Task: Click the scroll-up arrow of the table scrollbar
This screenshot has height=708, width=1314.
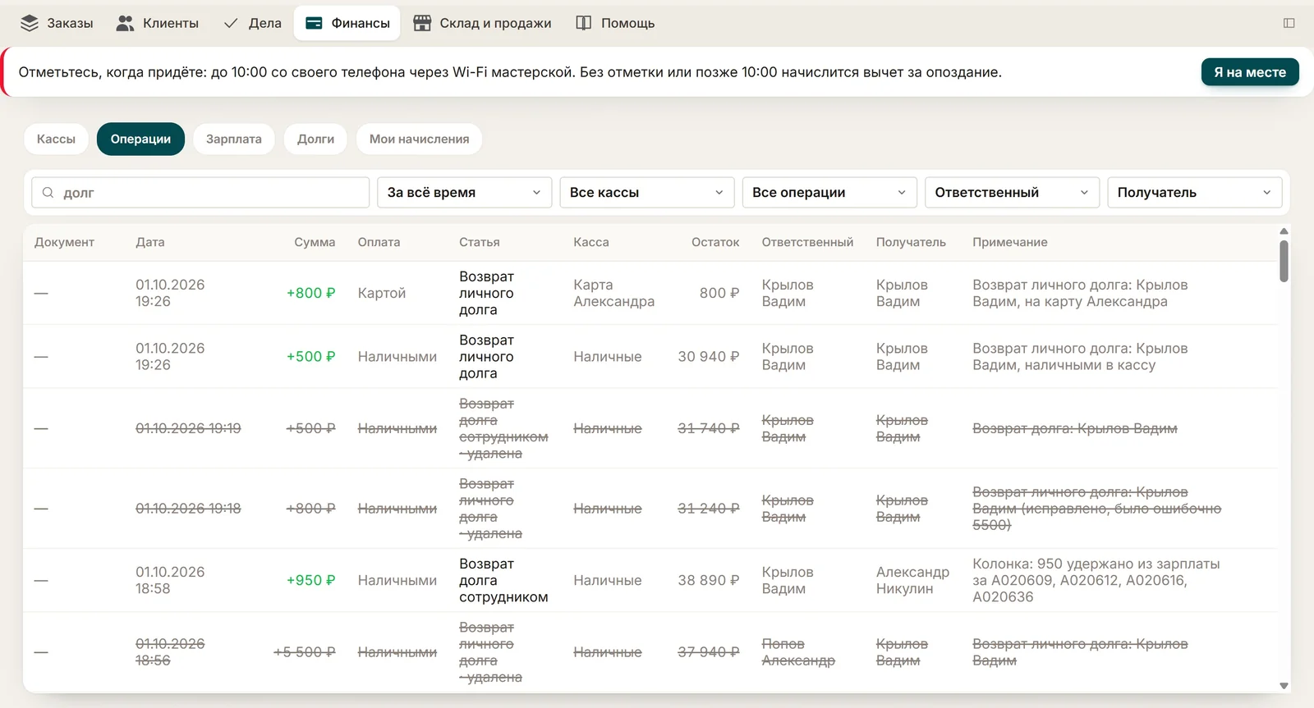Action: (1284, 231)
